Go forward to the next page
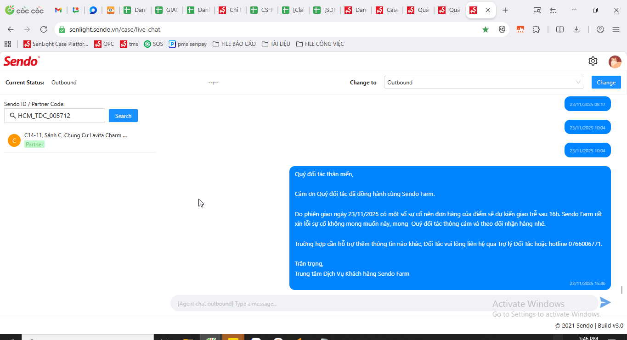 pos(27,29)
